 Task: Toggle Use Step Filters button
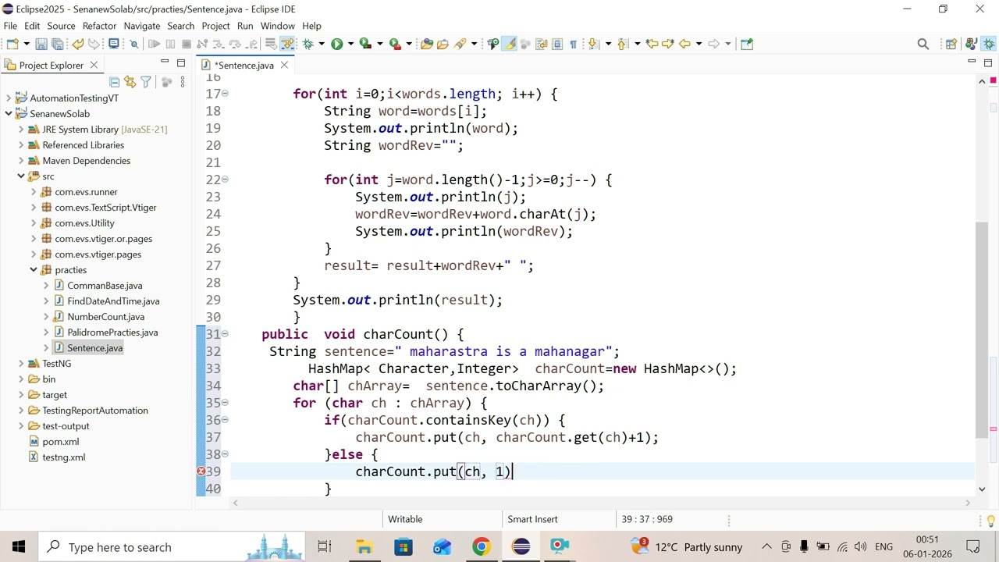pyautogui.click(x=287, y=44)
